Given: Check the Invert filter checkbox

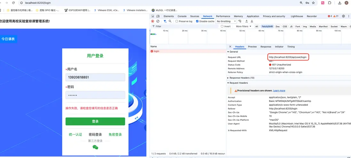Looking at the screenshot, I should click(x=222, y=26).
